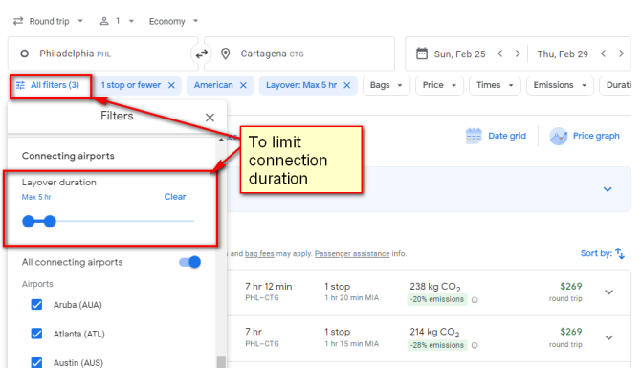
Task: Go to next departure date after Feb 25
Action: pos(518,54)
